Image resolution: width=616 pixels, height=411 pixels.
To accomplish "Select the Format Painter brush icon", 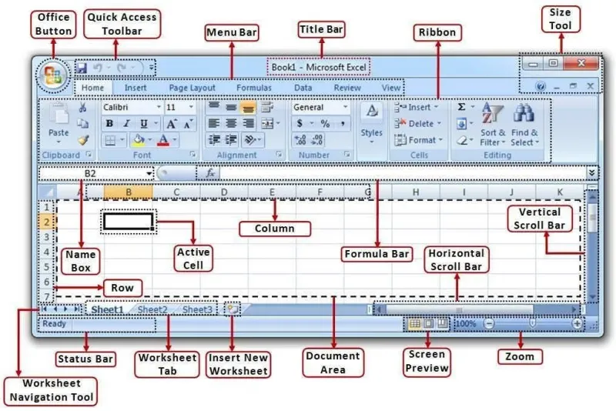I will tap(83, 140).
